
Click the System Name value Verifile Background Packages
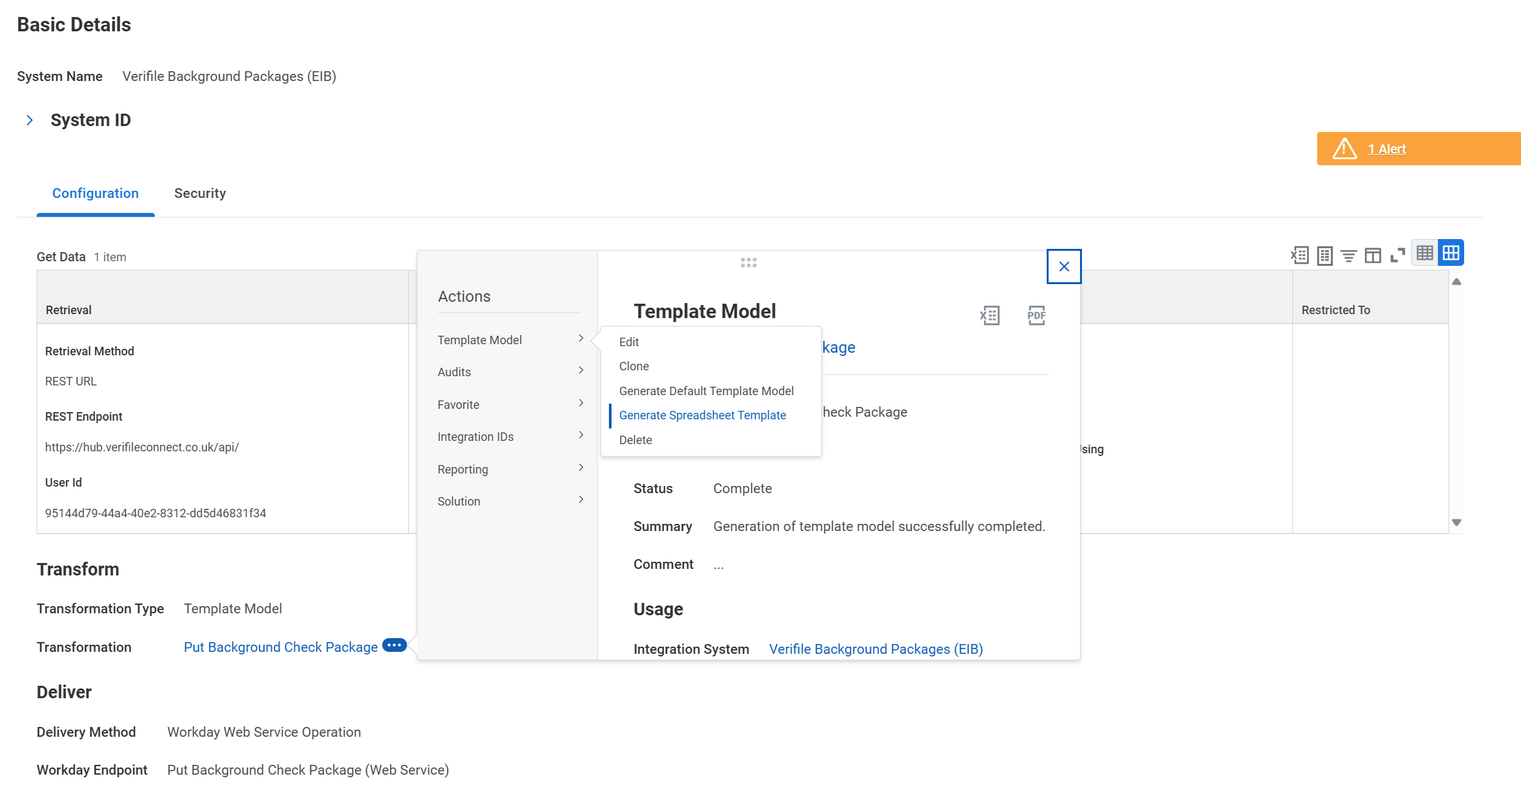[229, 76]
